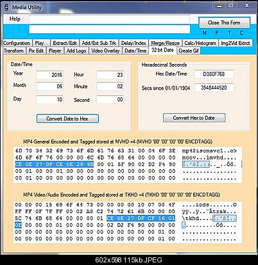Click the second white text box on blue bar

tap(109, 29)
